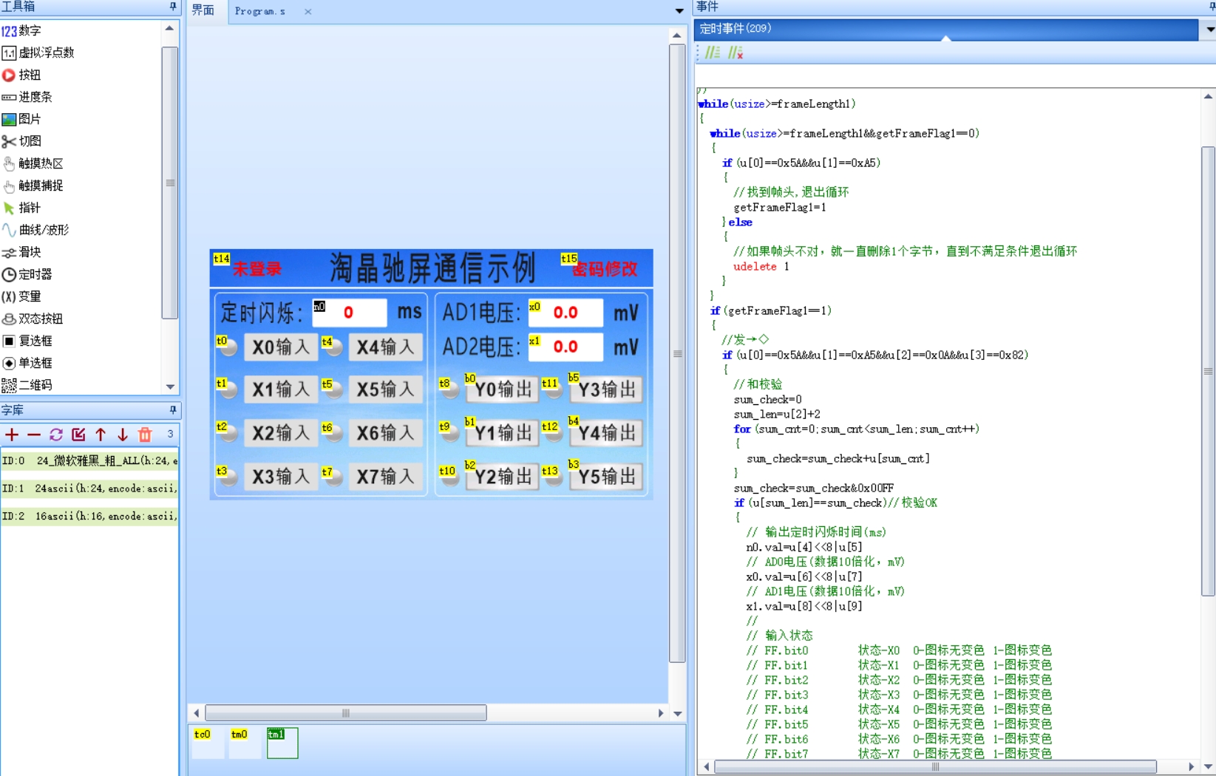Add a new font with the plus icon
This screenshot has height=776, width=1216.
click(12, 435)
